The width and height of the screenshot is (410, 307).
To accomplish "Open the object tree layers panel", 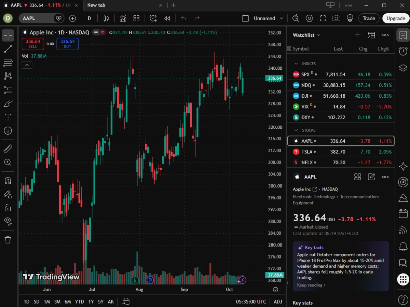I will tap(403, 68).
